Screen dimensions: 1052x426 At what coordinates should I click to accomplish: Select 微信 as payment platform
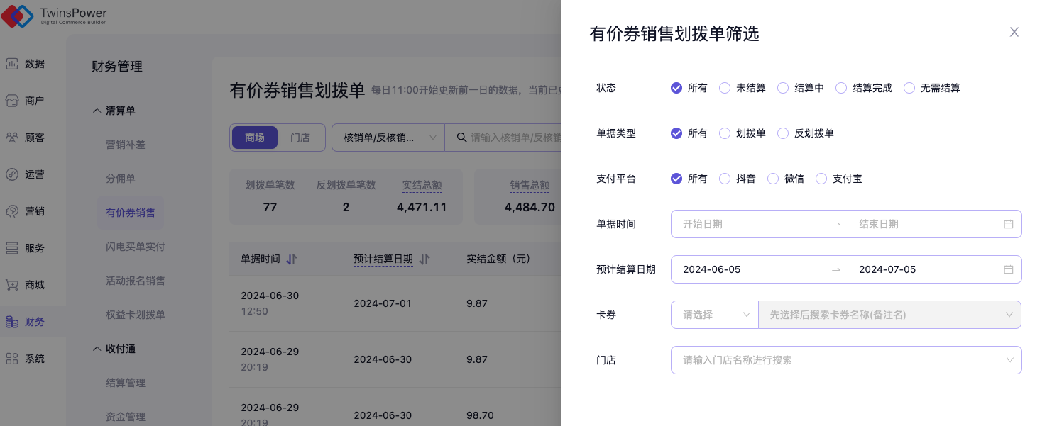(x=773, y=179)
